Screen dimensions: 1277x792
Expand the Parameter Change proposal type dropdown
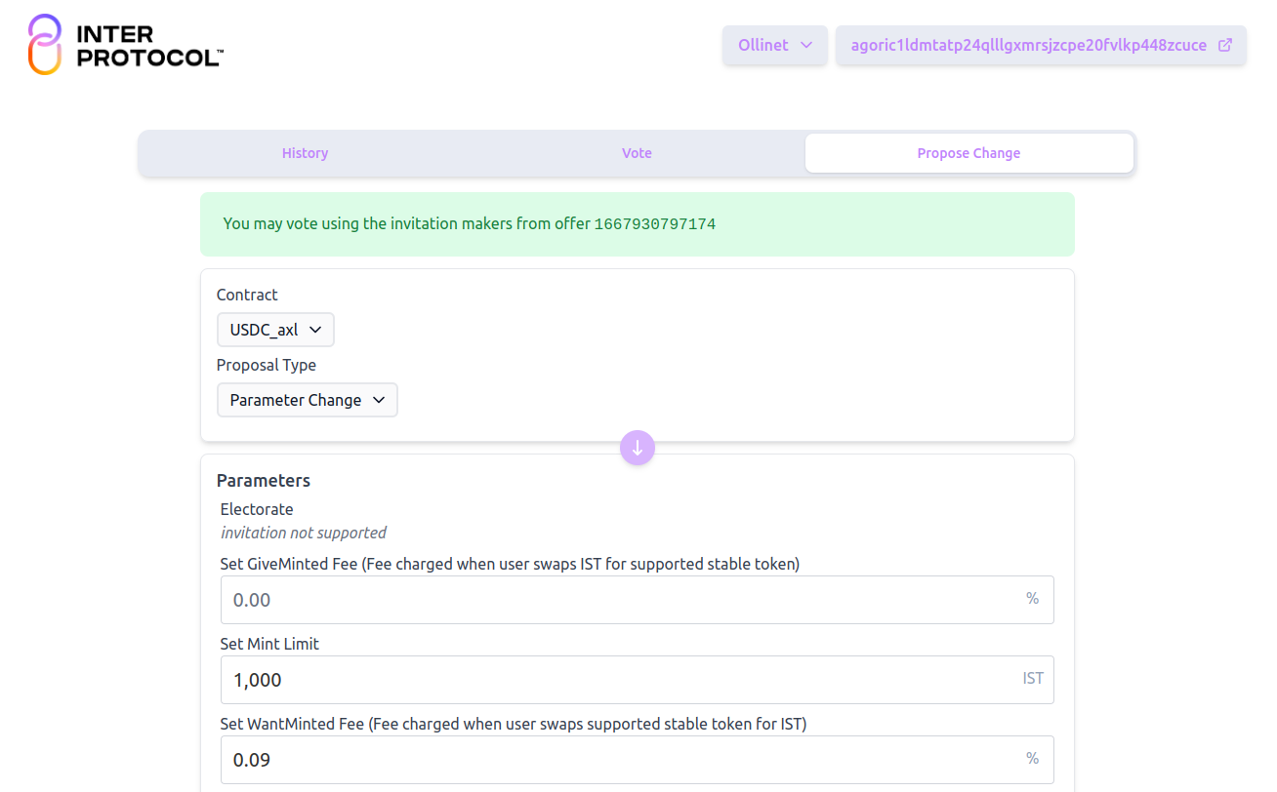click(308, 400)
